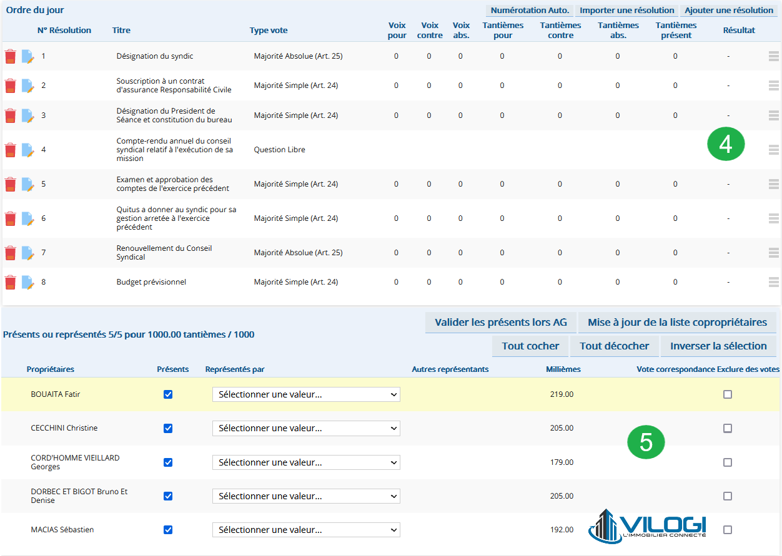Click reorder handle of Désignation du syndic

coord(774,56)
